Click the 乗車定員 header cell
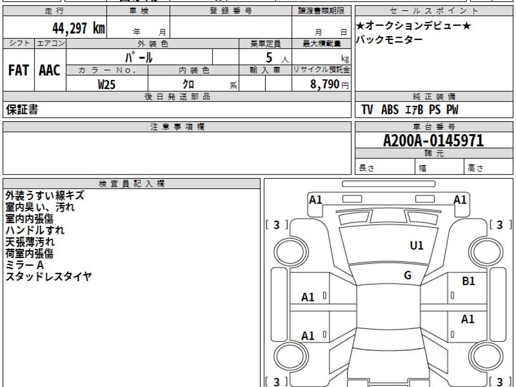The width and height of the screenshot is (516, 387). pos(265,43)
